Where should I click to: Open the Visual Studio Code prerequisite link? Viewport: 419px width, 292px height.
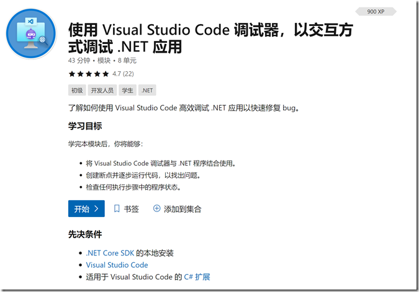[117, 265]
